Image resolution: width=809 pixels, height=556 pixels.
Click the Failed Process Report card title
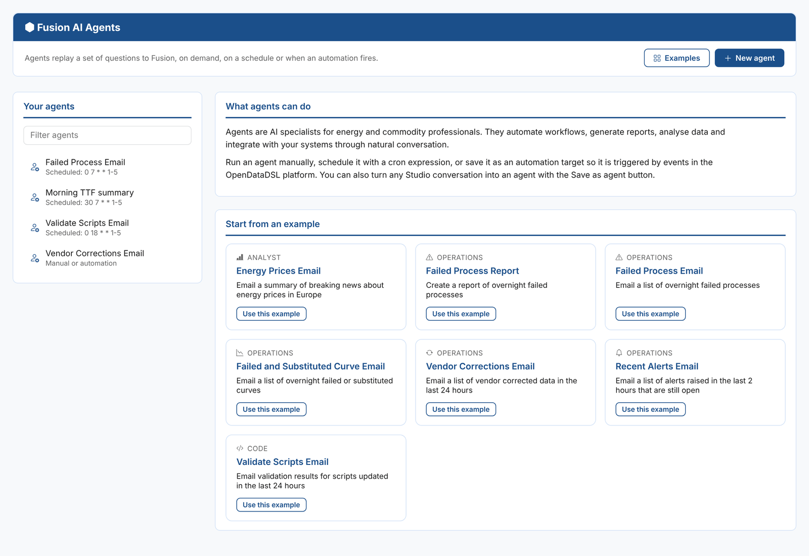point(472,271)
